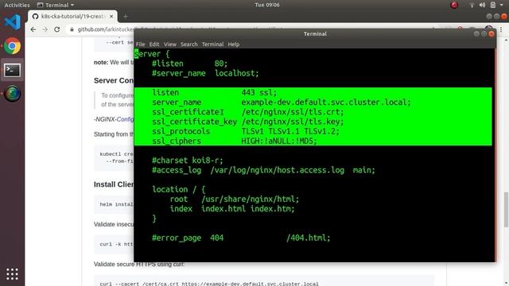509x286 pixels.
Task: Open Activities overview
Action: 17,5
